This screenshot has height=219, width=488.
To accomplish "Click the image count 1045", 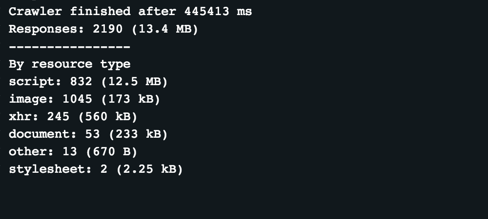I will tap(78, 99).
